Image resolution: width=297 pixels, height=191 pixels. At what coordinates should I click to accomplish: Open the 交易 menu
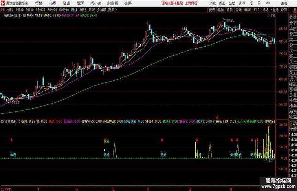(128, 3)
